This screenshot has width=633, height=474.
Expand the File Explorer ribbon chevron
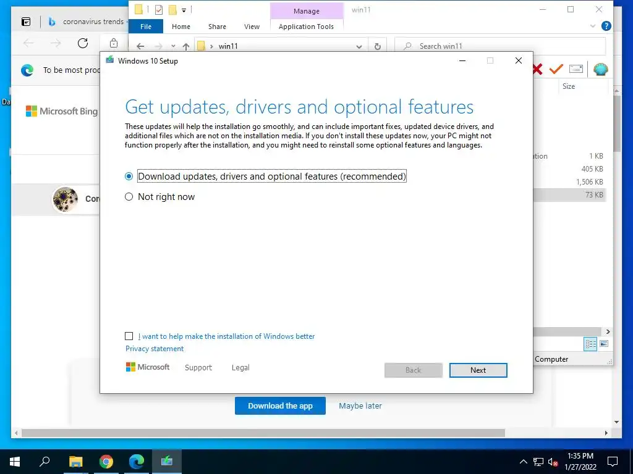click(x=593, y=26)
